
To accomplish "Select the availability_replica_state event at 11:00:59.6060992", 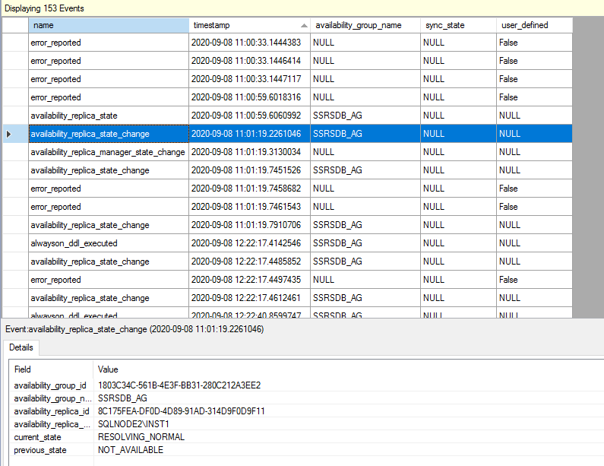I will point(74,116).
